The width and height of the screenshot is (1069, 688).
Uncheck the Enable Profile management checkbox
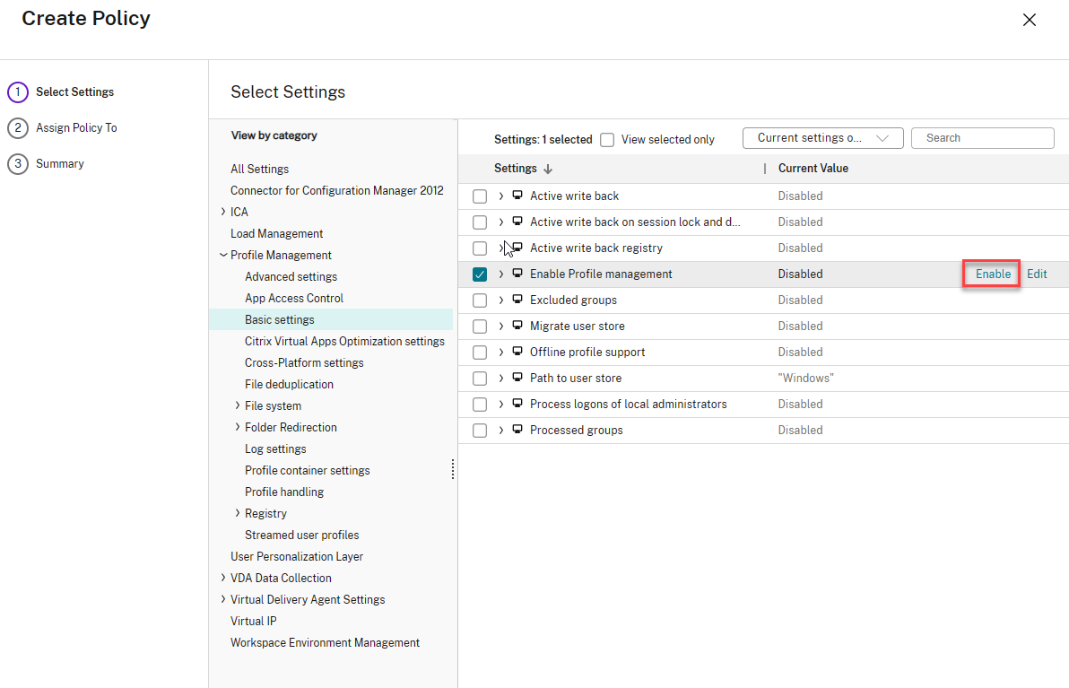(480, 274)
